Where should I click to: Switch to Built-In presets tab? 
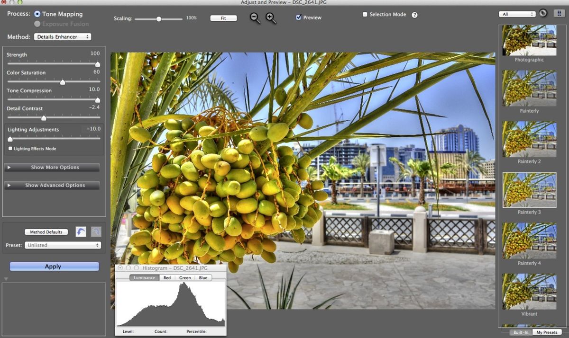click(x=521, y=332)
